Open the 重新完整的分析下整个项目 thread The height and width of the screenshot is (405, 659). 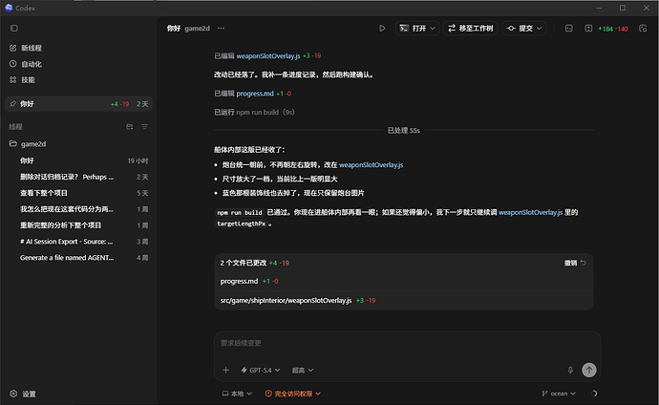pyautogui.click(x=78, y=225)
